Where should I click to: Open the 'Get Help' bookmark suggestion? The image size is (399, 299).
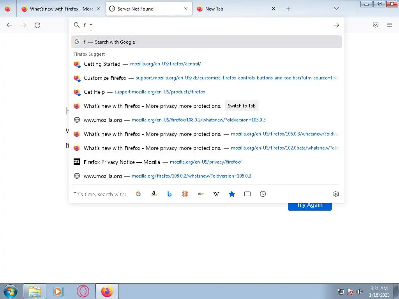point(207,92)
